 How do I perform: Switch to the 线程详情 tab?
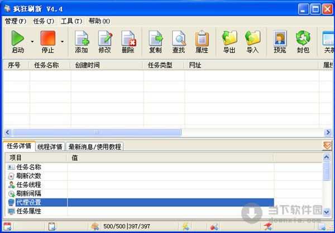50,146
